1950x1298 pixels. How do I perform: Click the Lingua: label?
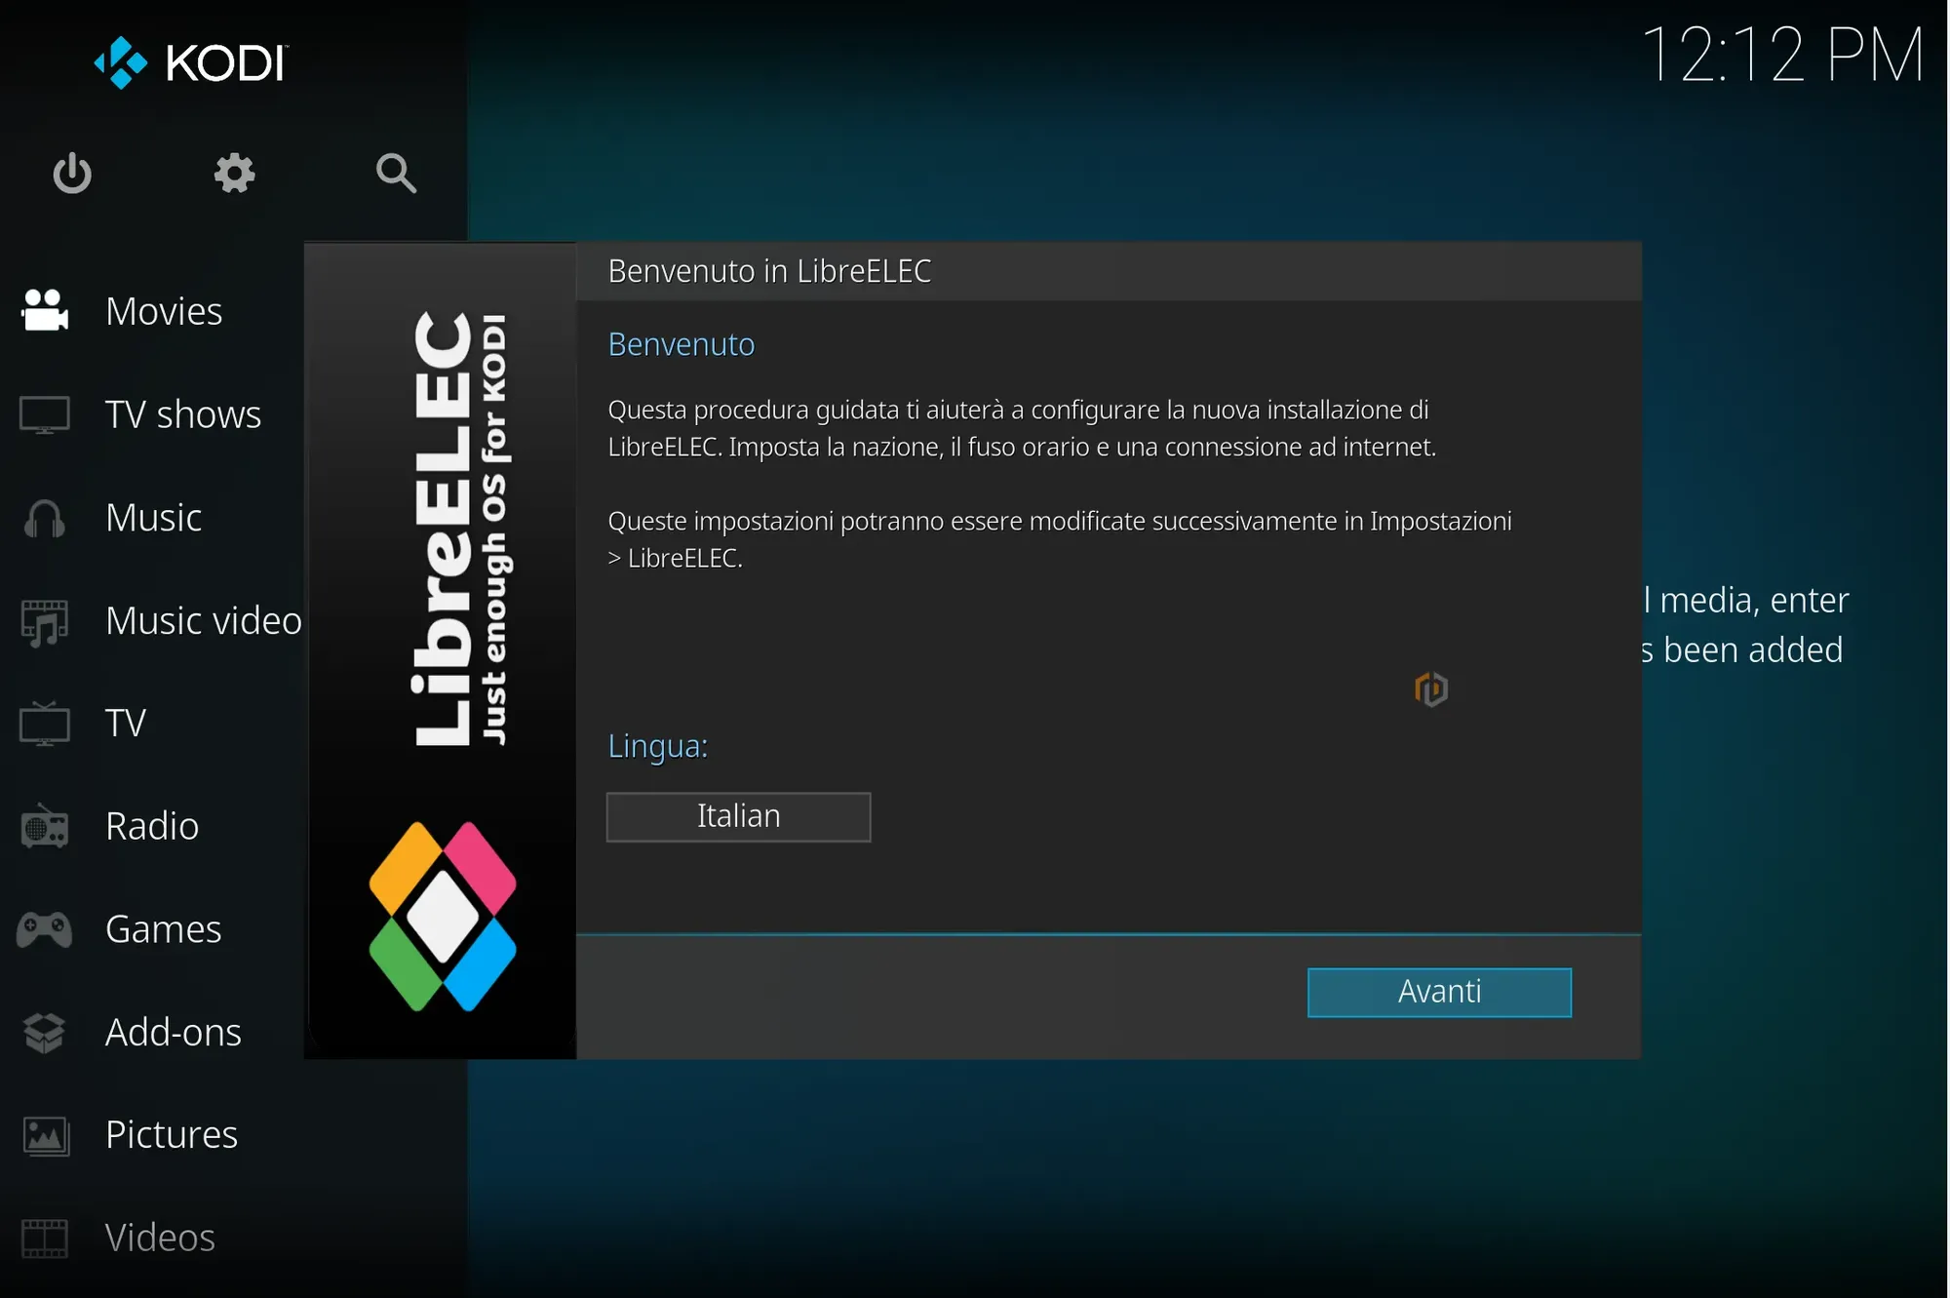[x=658, y=746]
